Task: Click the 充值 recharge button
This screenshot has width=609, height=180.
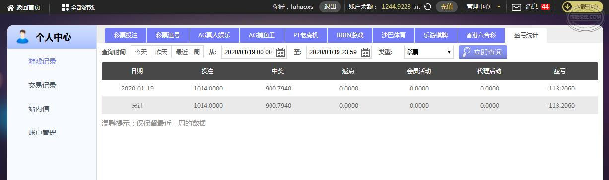Action: [x=447, y=7]
